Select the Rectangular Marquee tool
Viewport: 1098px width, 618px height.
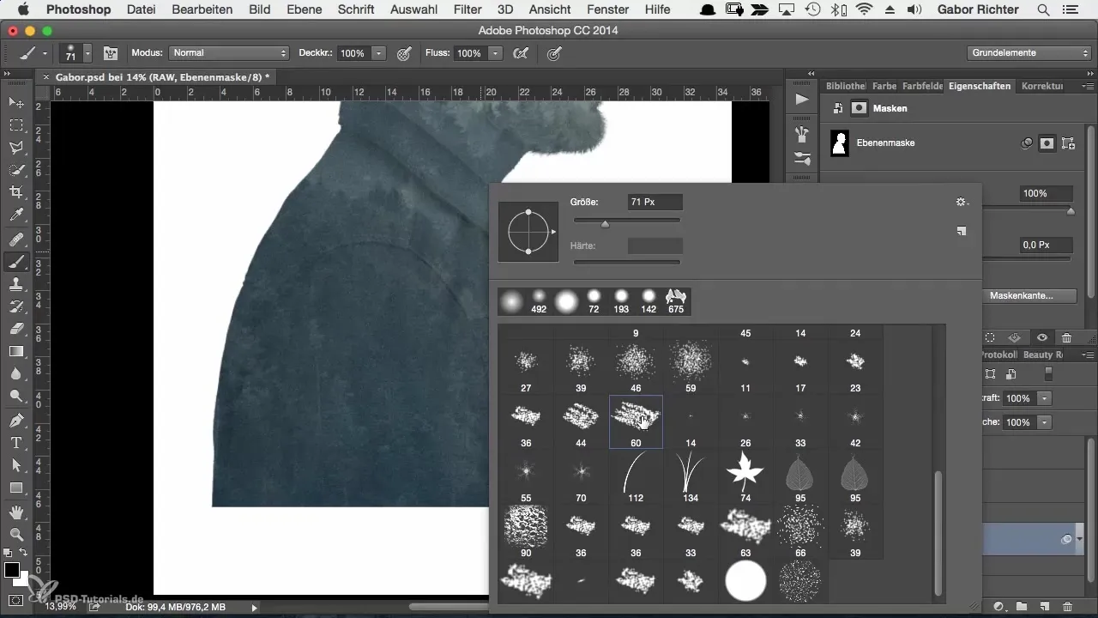click(x=16, y=125)
